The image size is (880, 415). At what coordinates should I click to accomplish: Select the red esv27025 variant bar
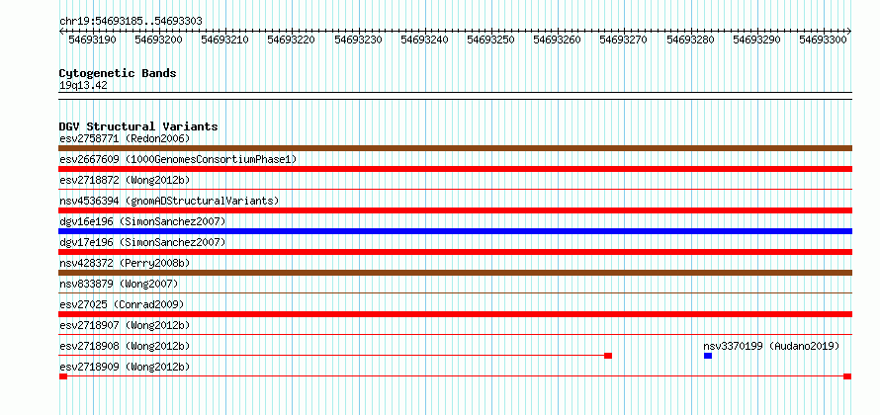[x=455, y=314]
